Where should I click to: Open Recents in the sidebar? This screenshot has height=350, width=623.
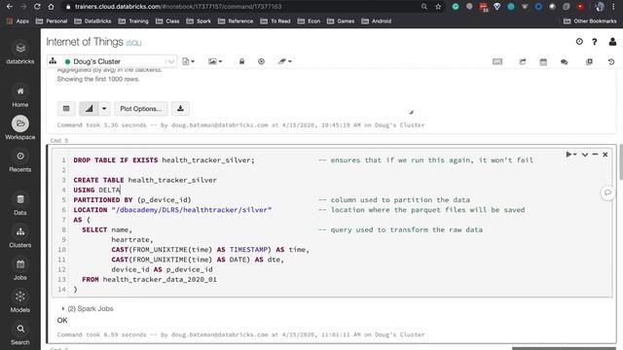coord(20,160)
